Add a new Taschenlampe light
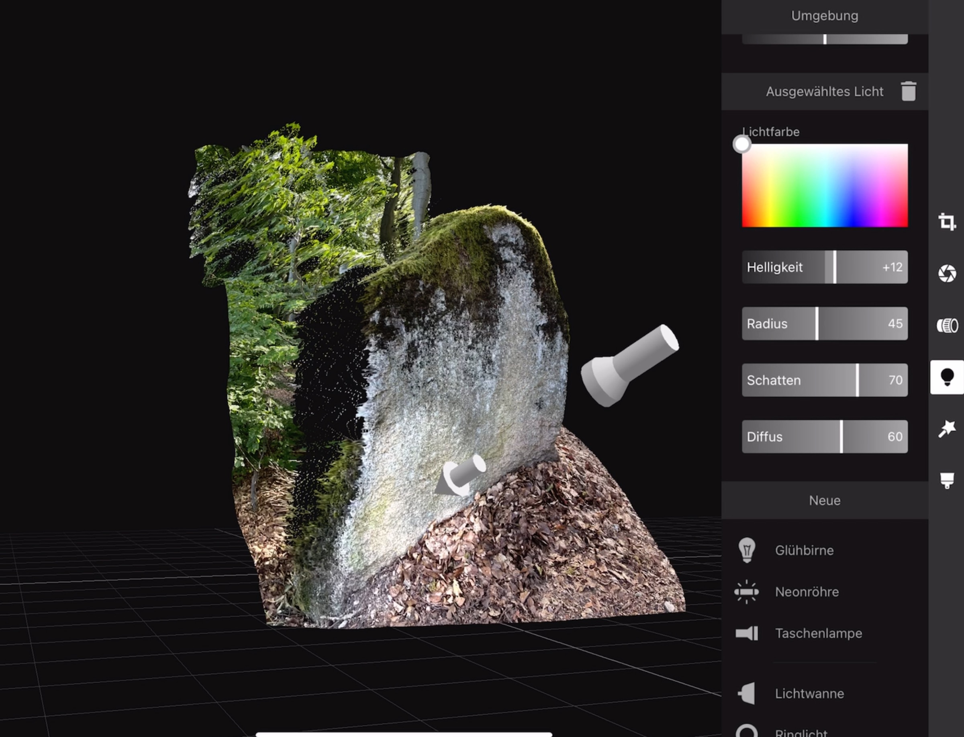Screen dimensions: 964x737 pos(817,633)
